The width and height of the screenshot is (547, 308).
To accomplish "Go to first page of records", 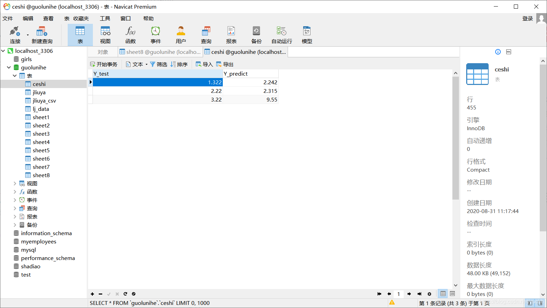I will click(379, 294).
